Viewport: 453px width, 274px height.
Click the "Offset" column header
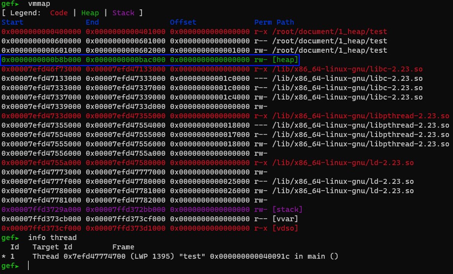(183, 22)
